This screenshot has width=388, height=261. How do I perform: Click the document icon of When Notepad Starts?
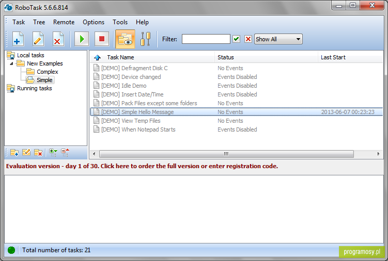click(x=96, y=129)
